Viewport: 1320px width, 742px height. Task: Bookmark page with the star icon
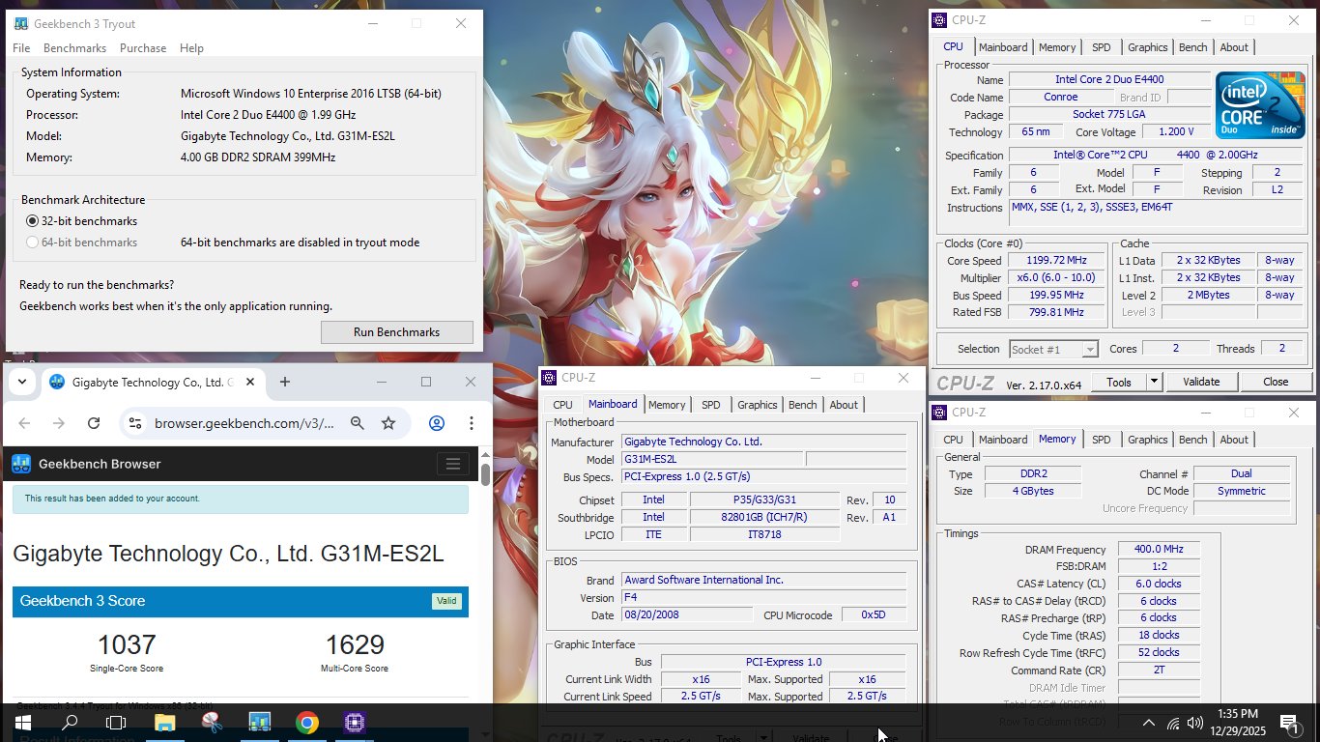[x=388, y=423]
